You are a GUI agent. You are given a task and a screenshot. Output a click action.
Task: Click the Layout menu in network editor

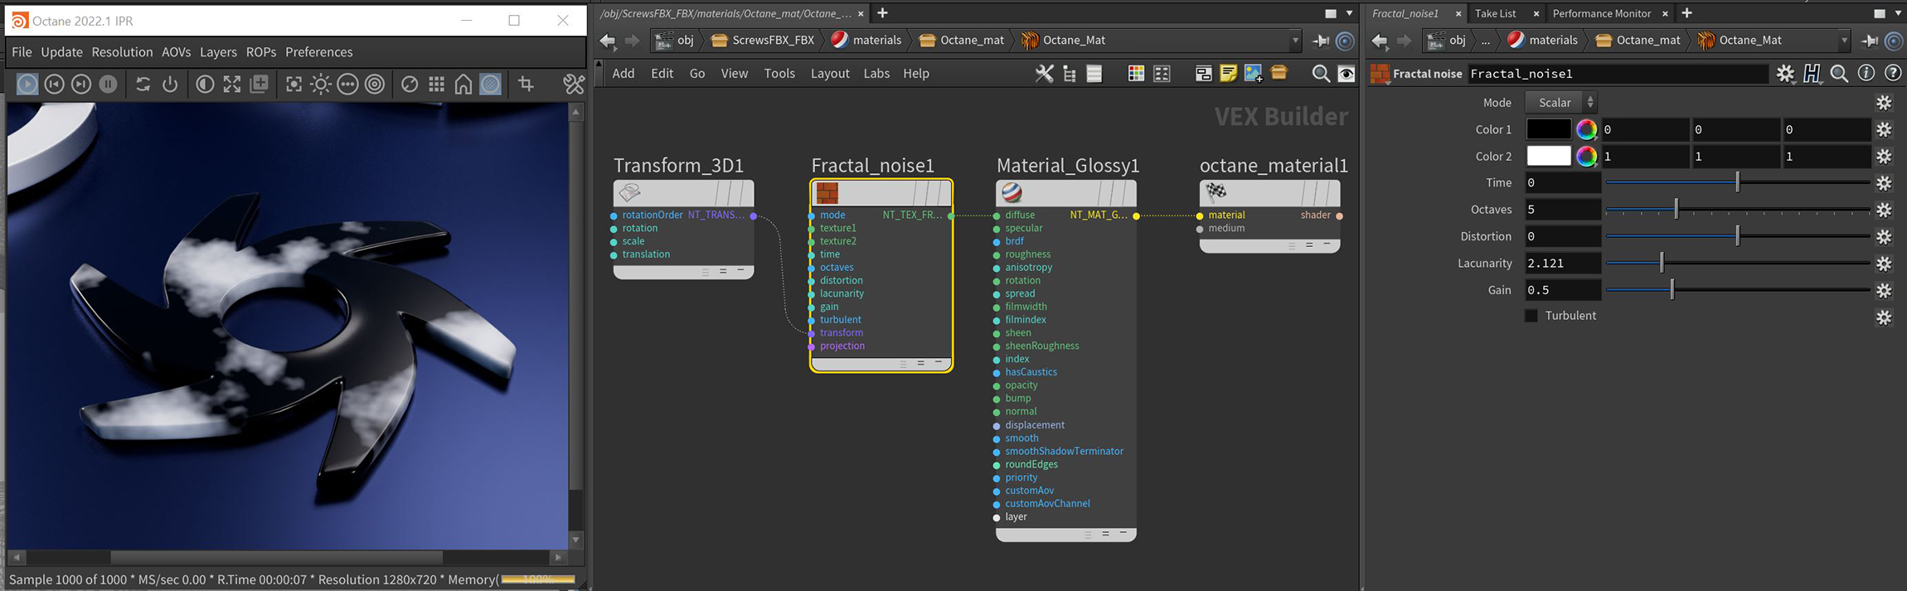tap(829, 74)
